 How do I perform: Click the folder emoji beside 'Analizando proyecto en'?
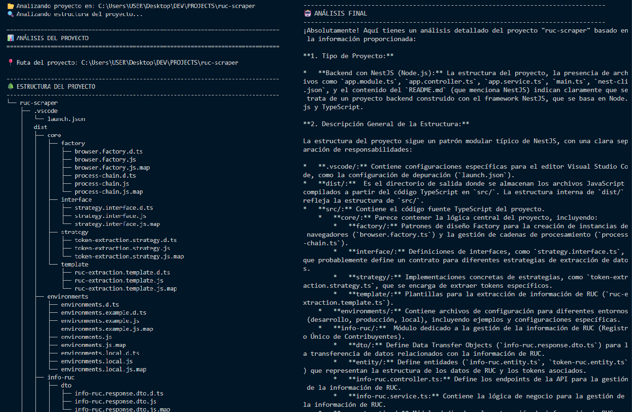10,7
